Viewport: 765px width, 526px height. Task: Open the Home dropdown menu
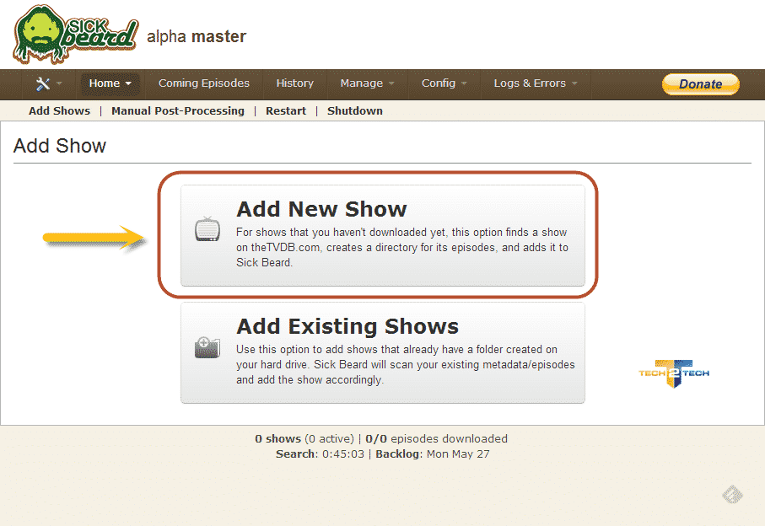(110, 83)
